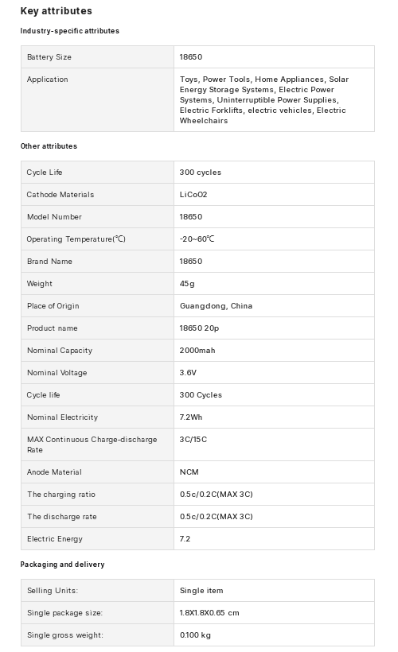The height and width of the screenshot is (652, 398).
Task: Click the Brand Name row label
Action: point(49,262)
